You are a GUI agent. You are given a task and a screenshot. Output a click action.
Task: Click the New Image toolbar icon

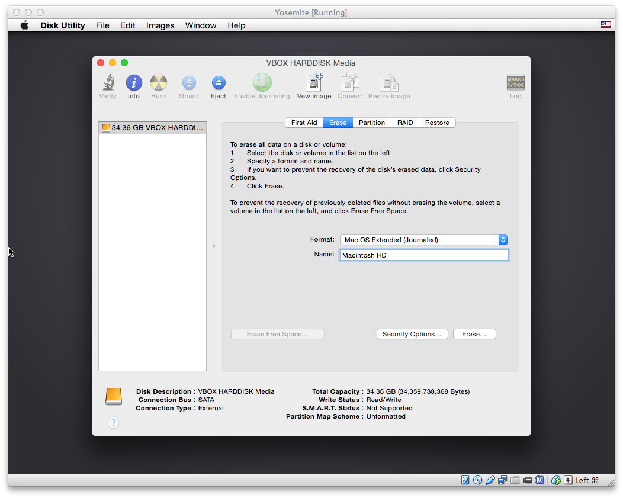point(313,83)
